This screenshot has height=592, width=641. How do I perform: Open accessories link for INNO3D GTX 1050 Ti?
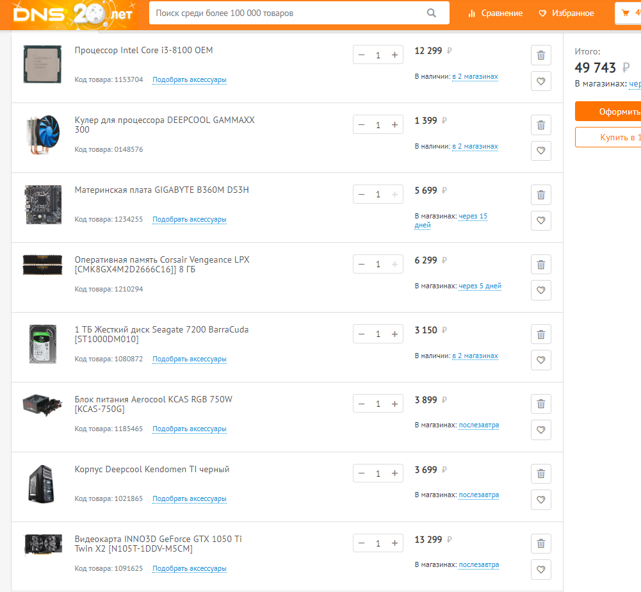190,568
